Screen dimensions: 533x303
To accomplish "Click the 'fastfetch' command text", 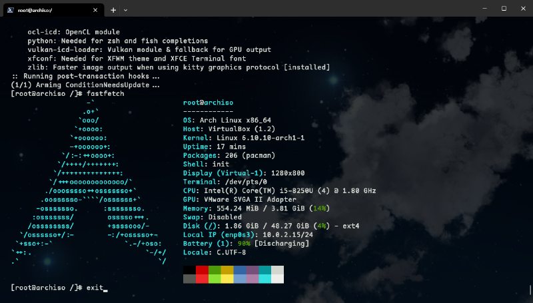I will pyautogui.click(x=105, y=94).
